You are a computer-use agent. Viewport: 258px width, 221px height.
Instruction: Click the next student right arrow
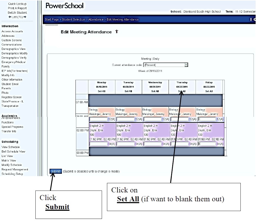point(25,17)
